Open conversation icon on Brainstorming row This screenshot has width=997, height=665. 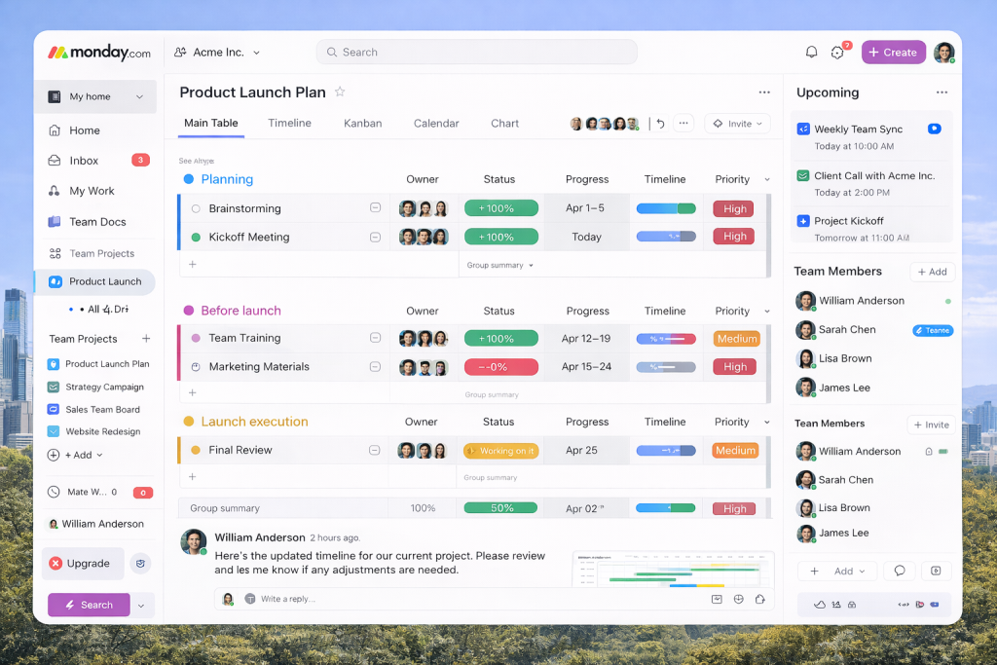[375, 208]
